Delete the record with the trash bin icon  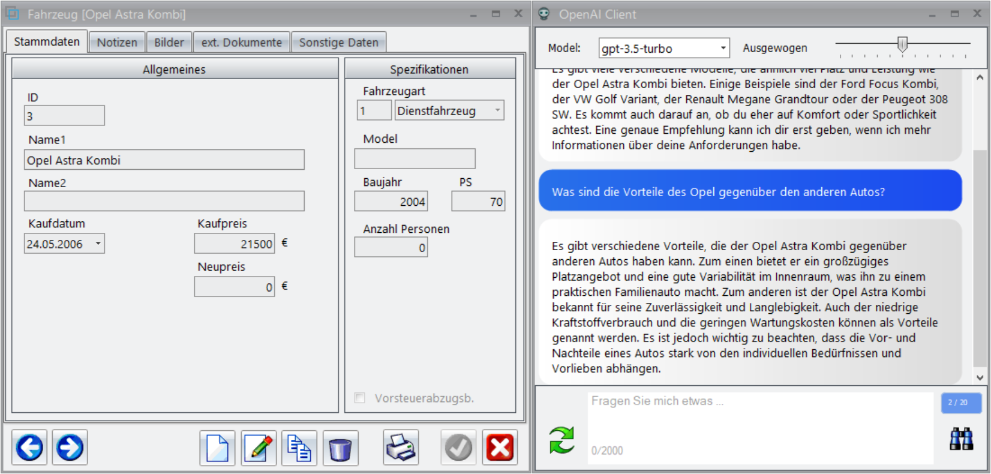coord(340,448)
